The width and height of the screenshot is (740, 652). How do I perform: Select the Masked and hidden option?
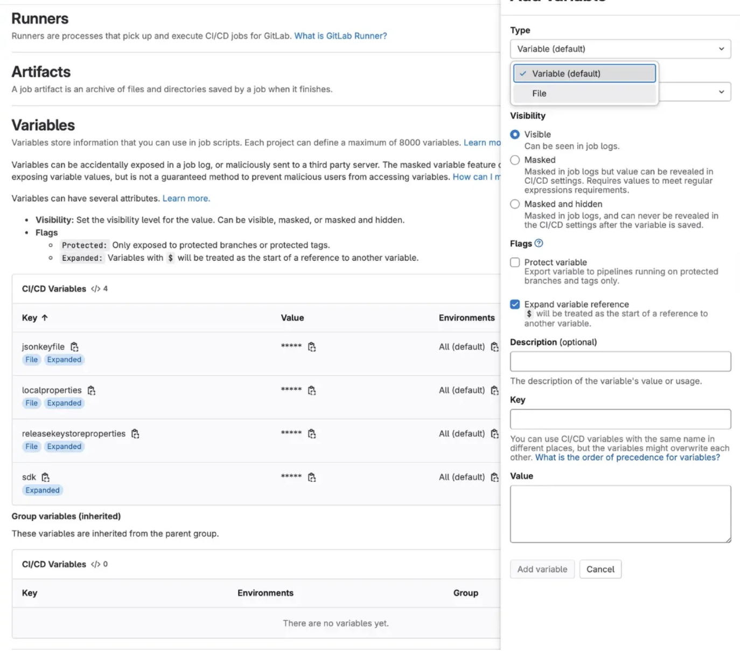515,204
